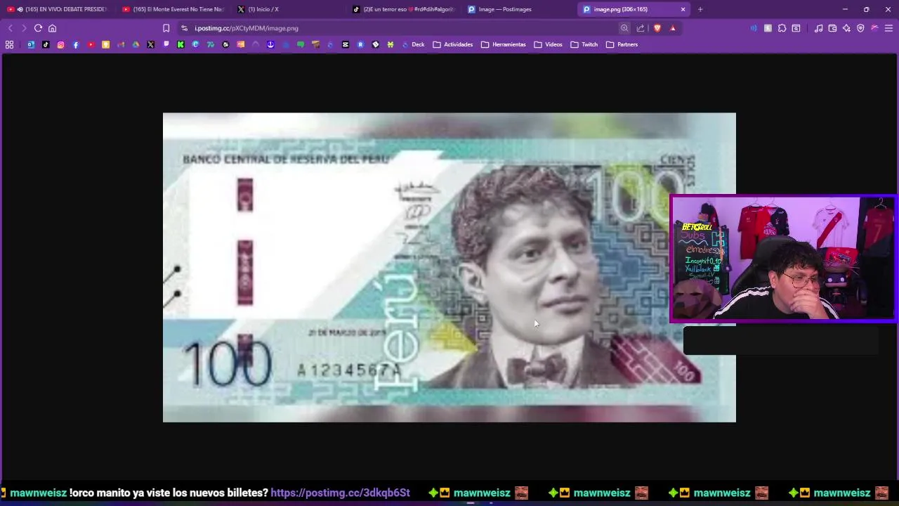899x506 pixels.
Task: Switch to EN VIVO: DEBATE PRESIDE tab
Action: point(58,9)
